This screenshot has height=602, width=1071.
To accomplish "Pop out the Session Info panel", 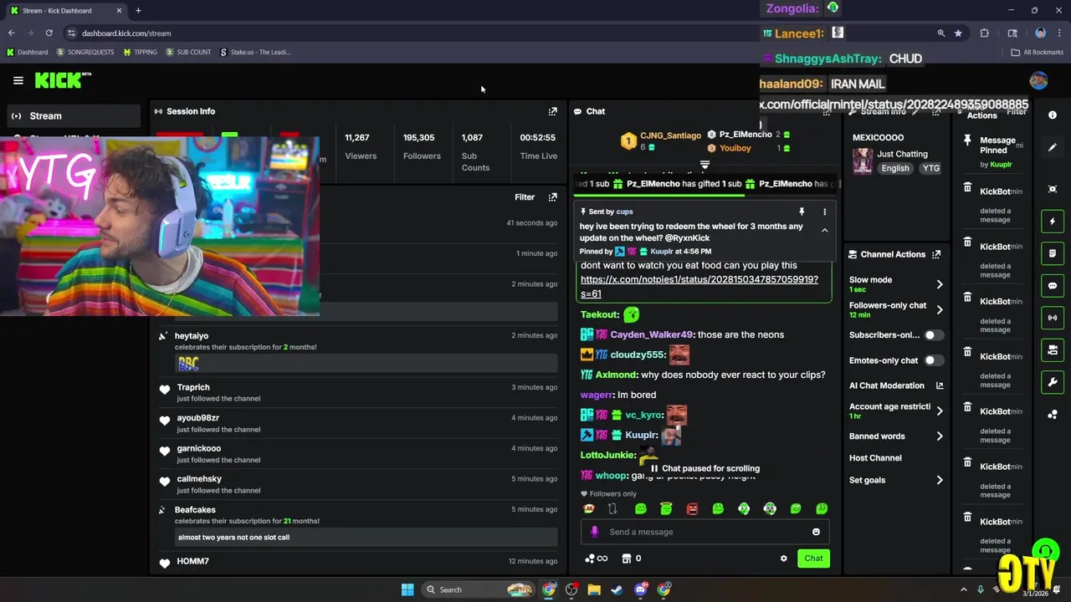I will [x=552, y=111].
